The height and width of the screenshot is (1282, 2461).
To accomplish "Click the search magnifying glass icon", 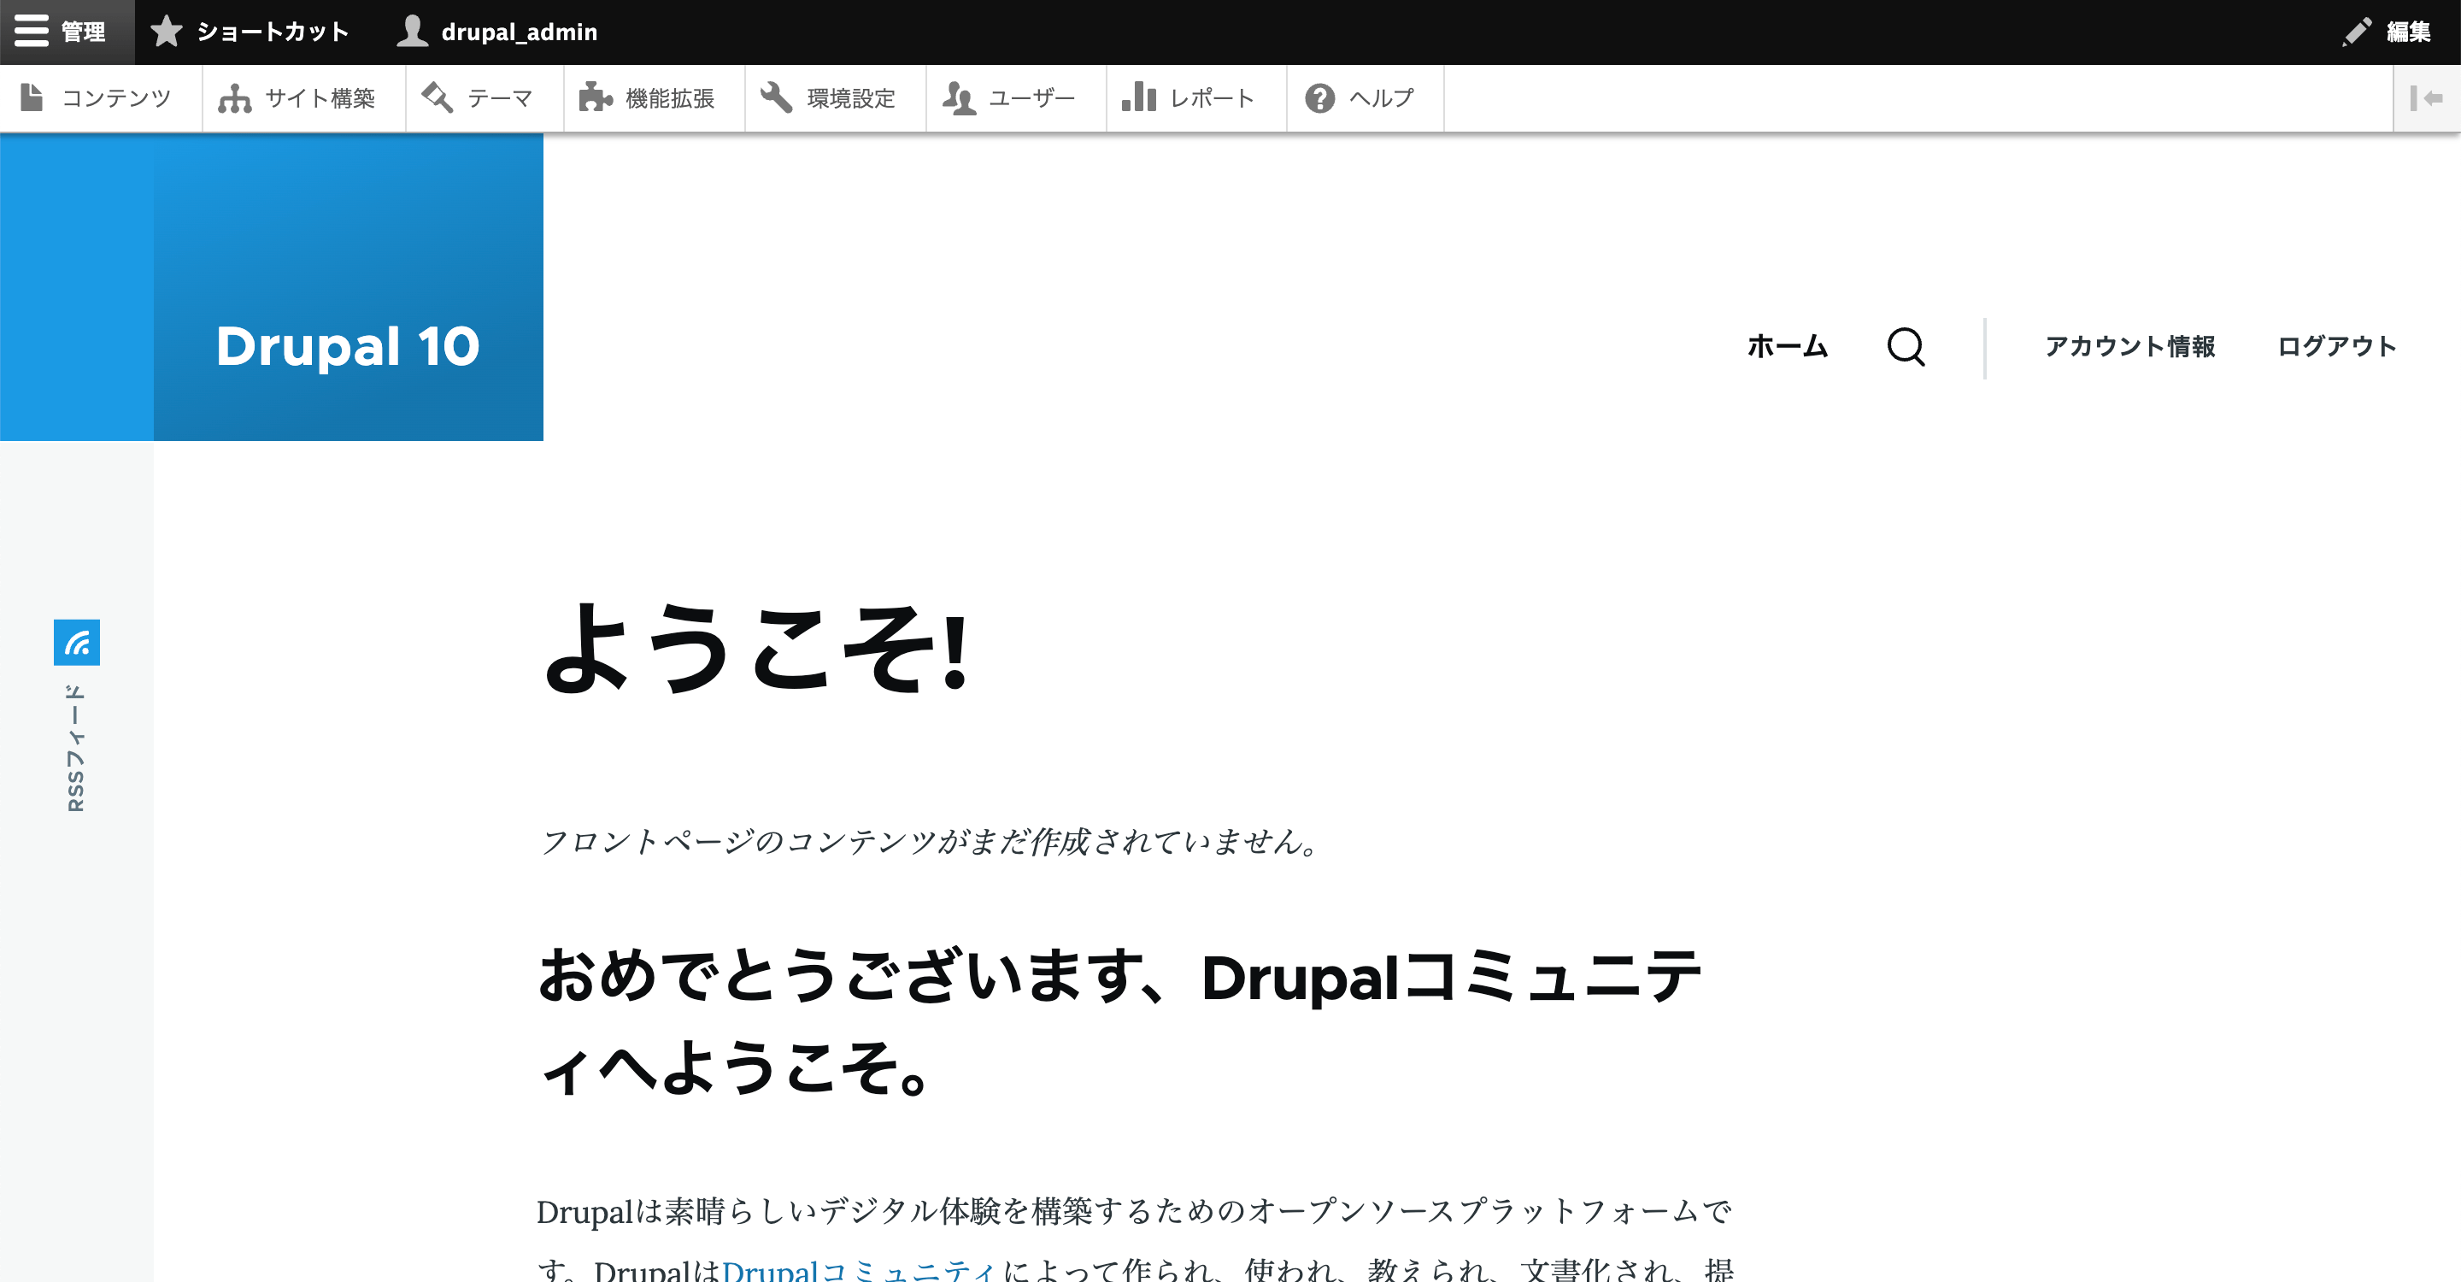I will [x=1906, y=345].
